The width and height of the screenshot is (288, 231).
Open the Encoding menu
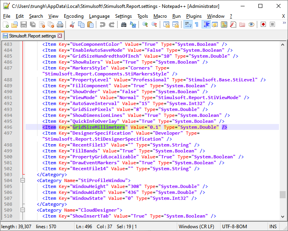tap(74, 16)
